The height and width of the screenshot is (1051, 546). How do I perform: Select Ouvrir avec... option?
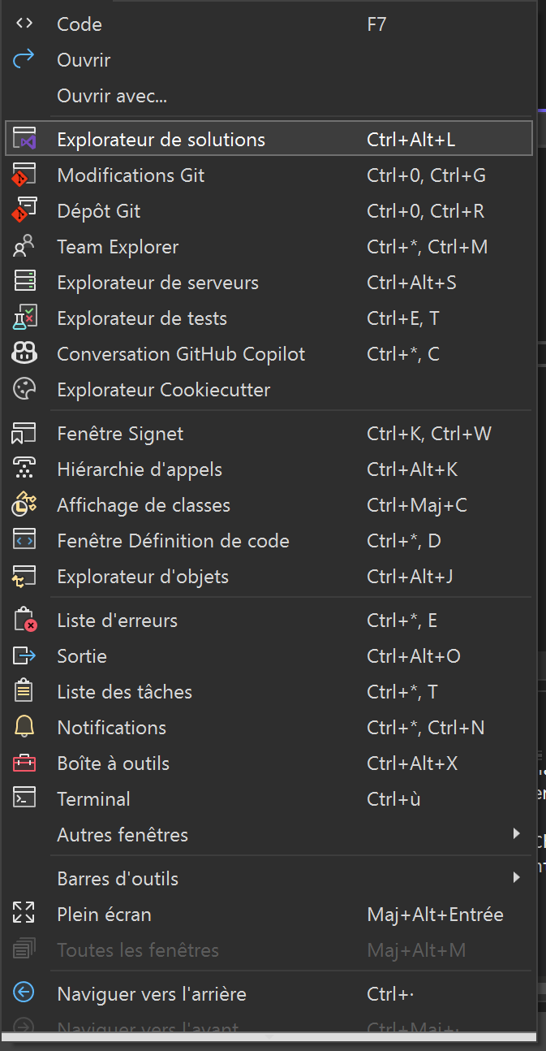click(x=112, y=96)
